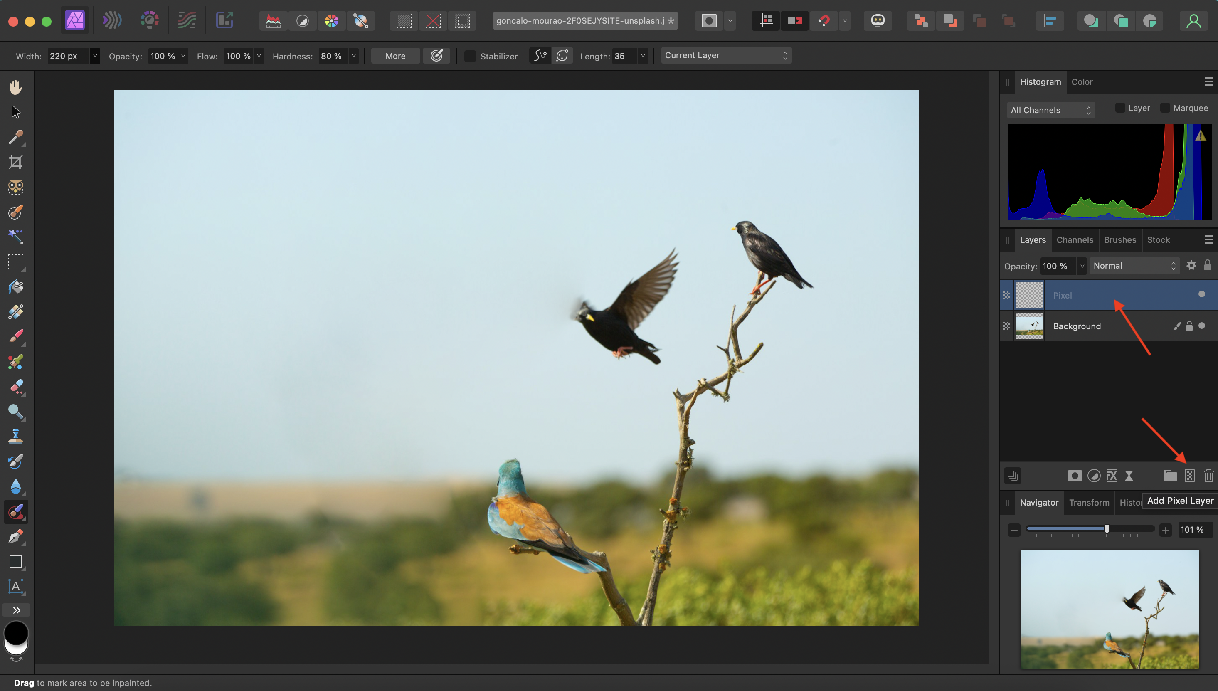The image size is (1218, 691).
Task: Enable the Stabilizer checkbox
Action: pyautogui.click(x=470, y=56)
